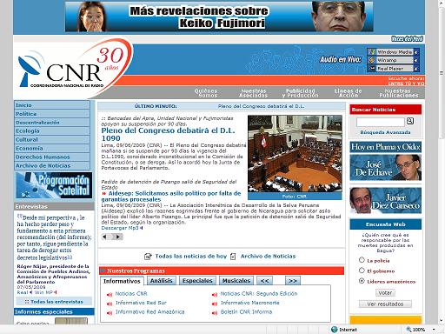Select the 'La policía' poll option
This screenshot has height=334, width=445.
[x=362, y=260]
